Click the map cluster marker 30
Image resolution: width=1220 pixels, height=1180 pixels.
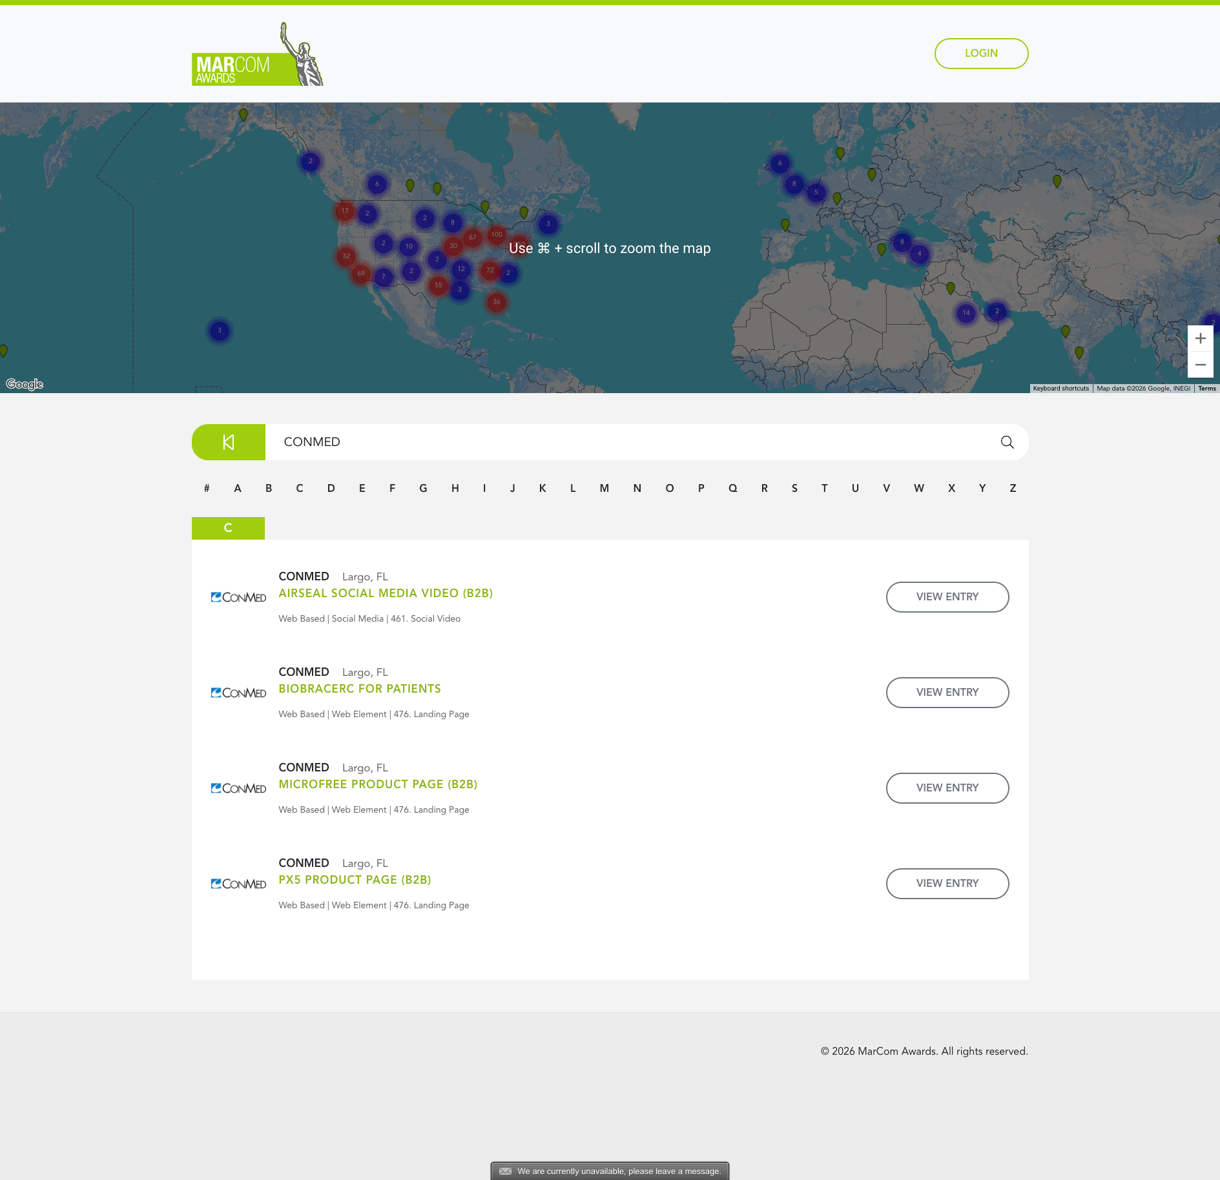click(x=453, y=246)
